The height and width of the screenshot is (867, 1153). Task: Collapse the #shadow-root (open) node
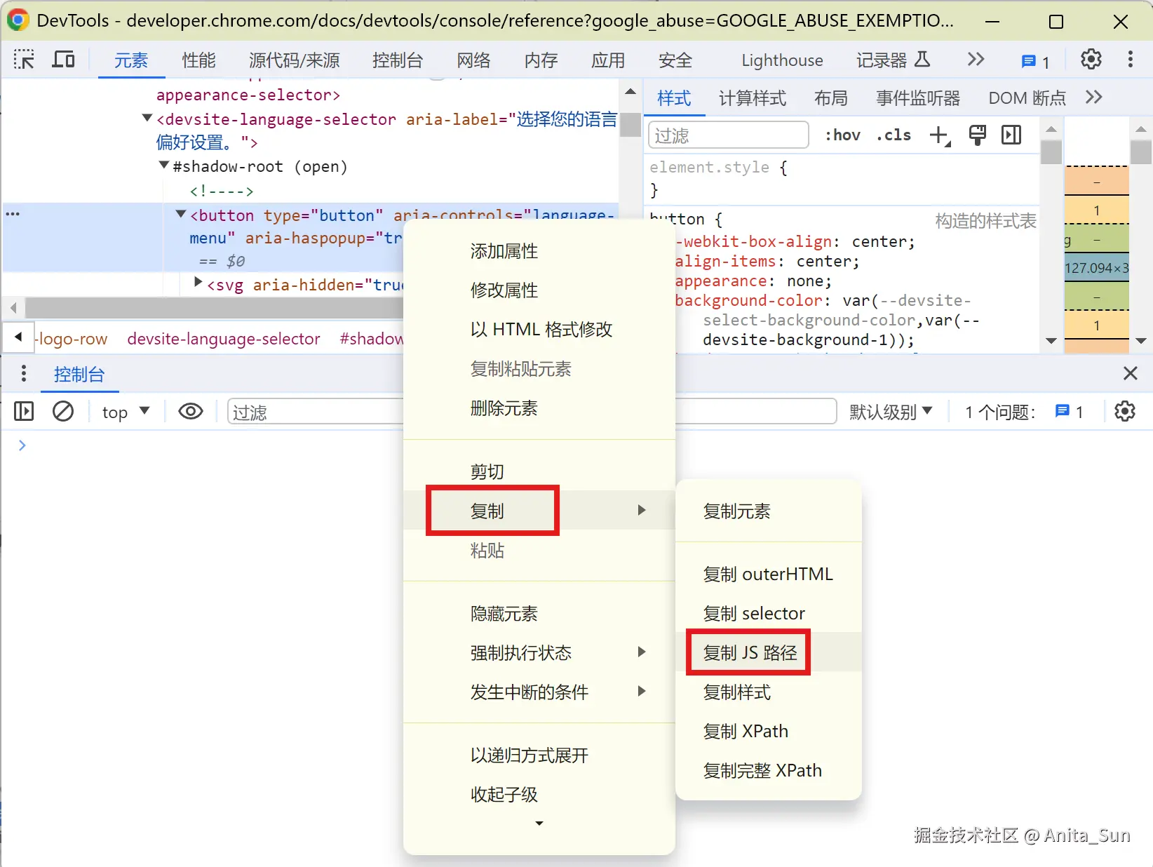(x=164, y=165)
